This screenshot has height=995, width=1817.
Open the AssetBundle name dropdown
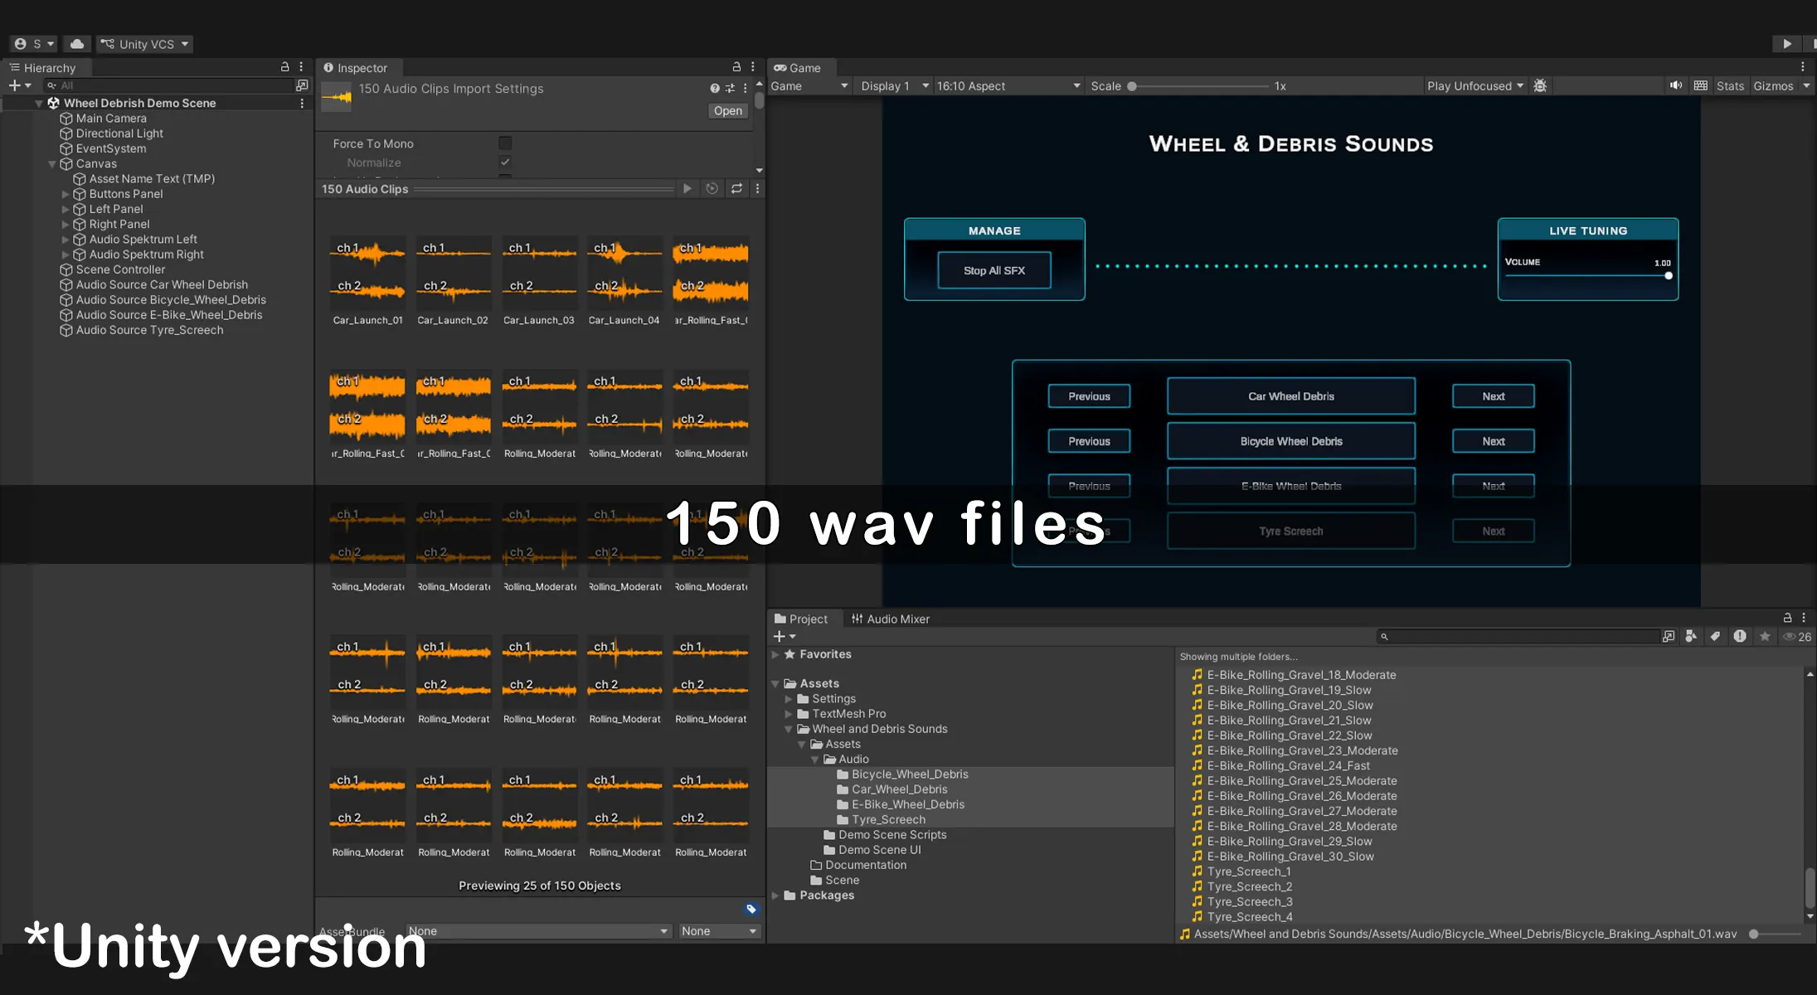(x=538, y=931)
